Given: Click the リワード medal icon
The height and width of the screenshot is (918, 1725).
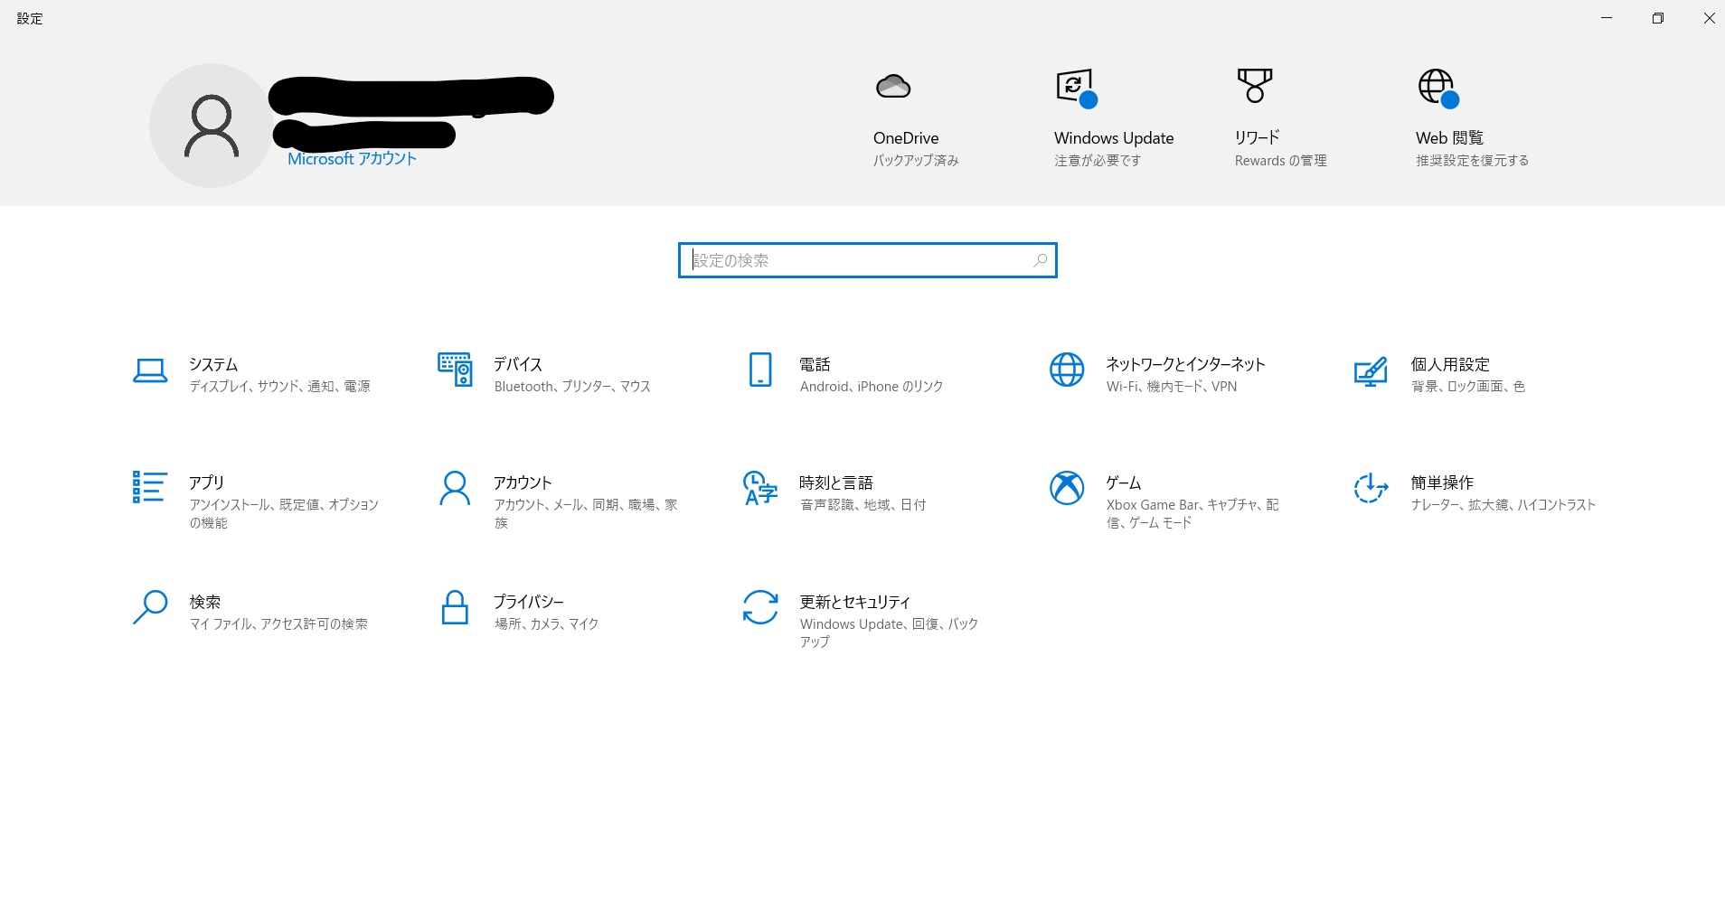Looking at the screenshot, I should pos(1255,86).
